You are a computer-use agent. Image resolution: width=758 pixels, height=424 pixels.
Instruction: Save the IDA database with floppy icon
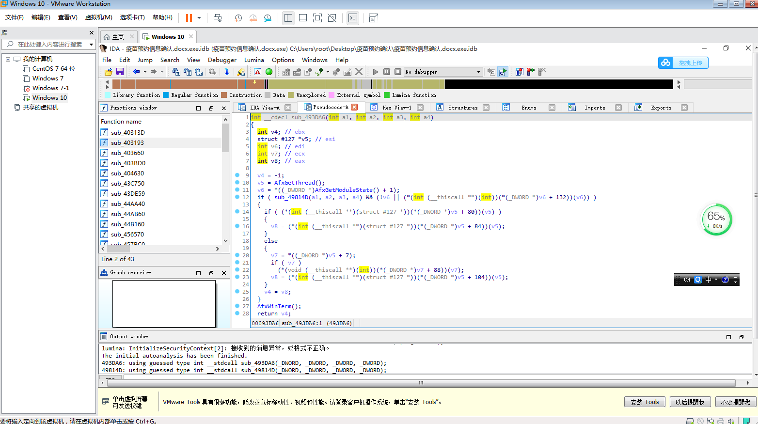click(x=120, y=72)
